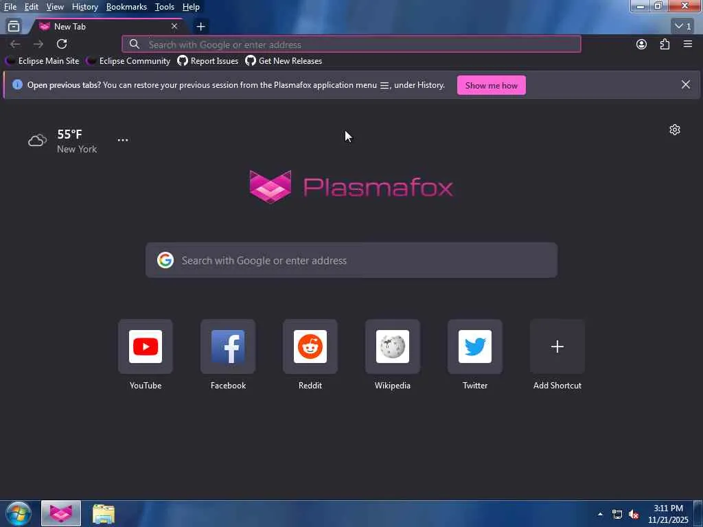
Task: Focus the center Google search box
Action: click(x=351, y=260)
